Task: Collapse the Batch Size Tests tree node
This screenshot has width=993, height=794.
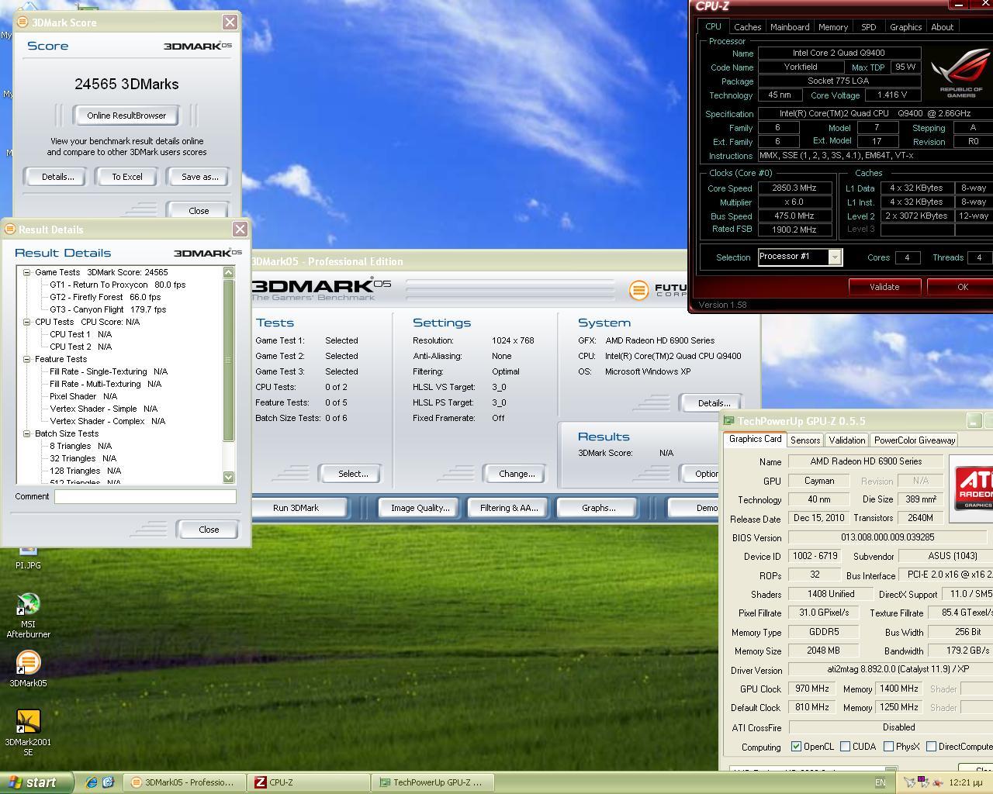Action: (27, 433)
